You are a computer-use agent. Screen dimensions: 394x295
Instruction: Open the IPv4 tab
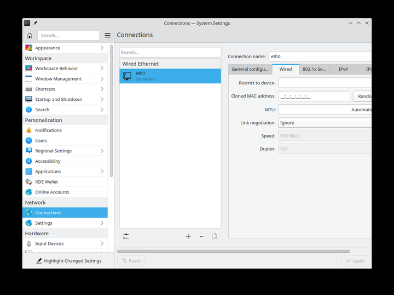(343, 69)
